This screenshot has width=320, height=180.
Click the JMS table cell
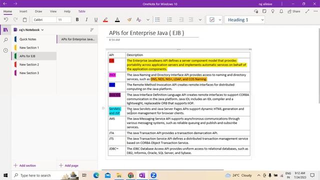(116, 123)
